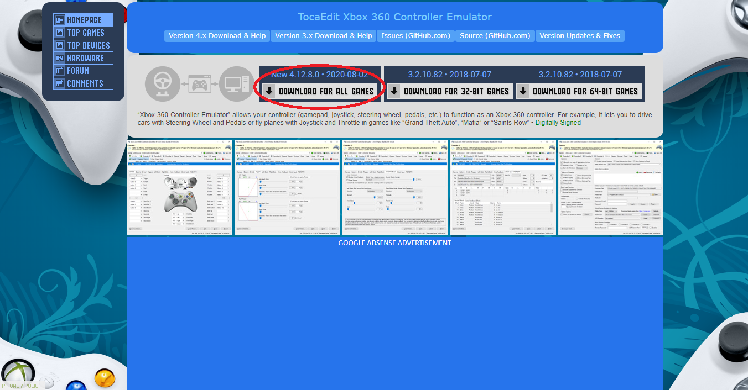Click 3.2.10.82 date above 64-bit download
This screenshot has width=748, height=390.
click(x=580, y=75)
